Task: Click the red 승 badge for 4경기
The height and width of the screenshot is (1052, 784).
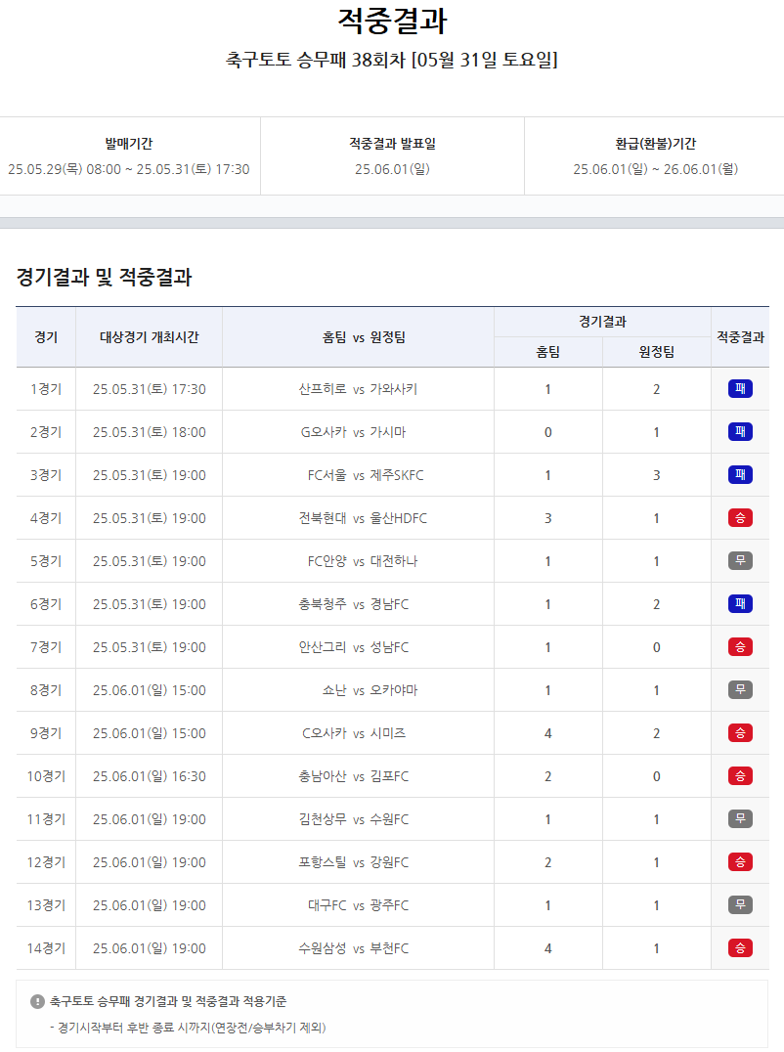Action: (x=740, y=518)
